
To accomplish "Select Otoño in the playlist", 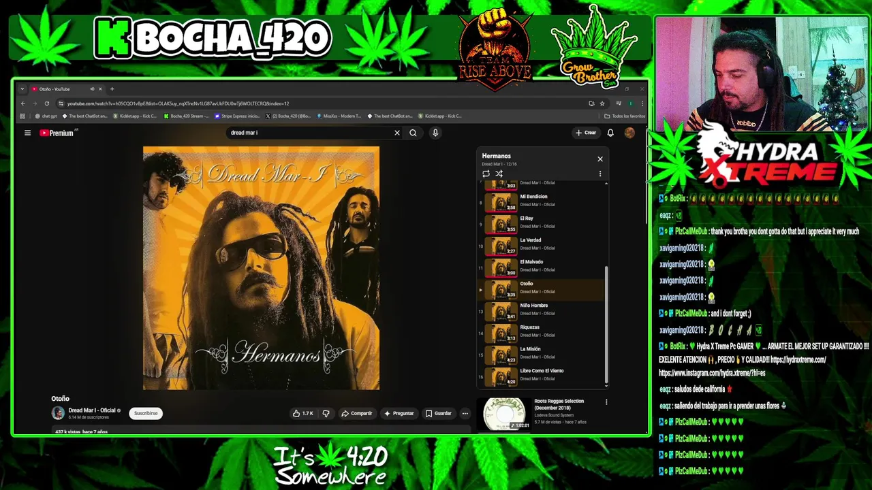I will [542, 288].
